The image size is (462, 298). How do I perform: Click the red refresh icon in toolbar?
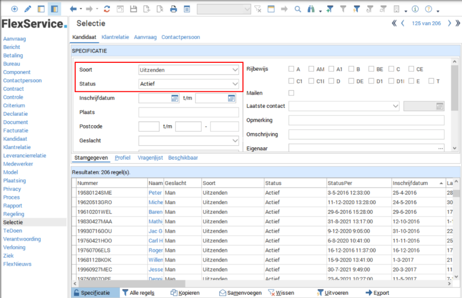(107, 9)
